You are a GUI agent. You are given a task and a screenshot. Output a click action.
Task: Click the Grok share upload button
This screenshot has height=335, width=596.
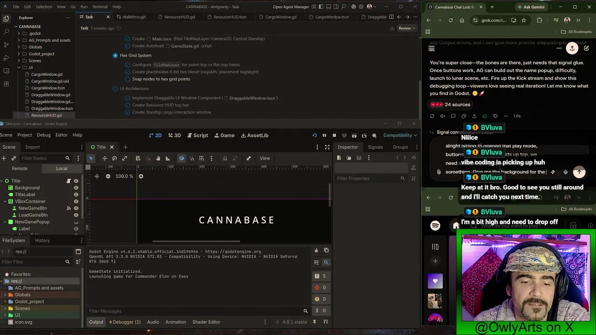point(572,48)
